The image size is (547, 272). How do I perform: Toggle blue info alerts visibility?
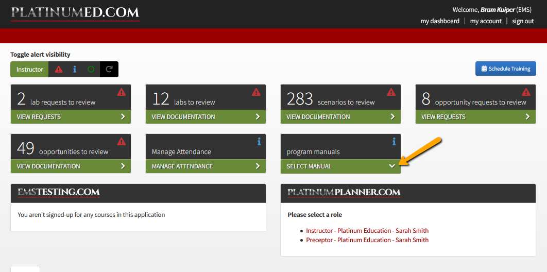[75, 70]
